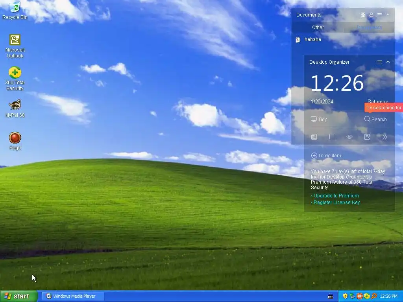Toggle the eye visibility icon

[349, 137]
